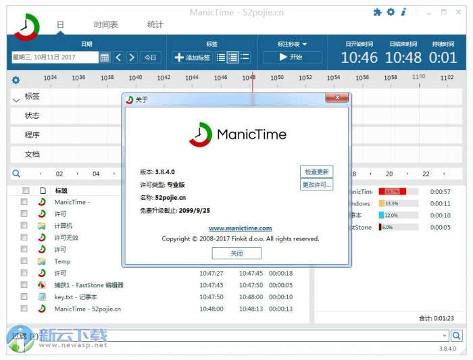The image size is (473, 360).
Task: Click the red 68.7% usage bar
Action: [392, 191]
